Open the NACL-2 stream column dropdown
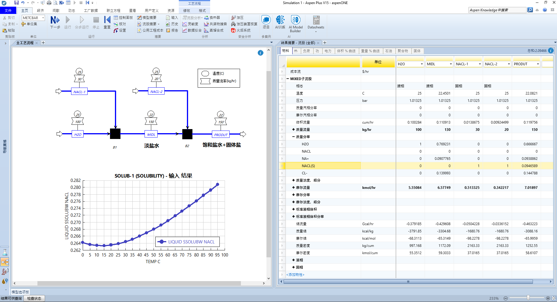The height and width of the screenshot is (302, 557). tap(509, 64)
